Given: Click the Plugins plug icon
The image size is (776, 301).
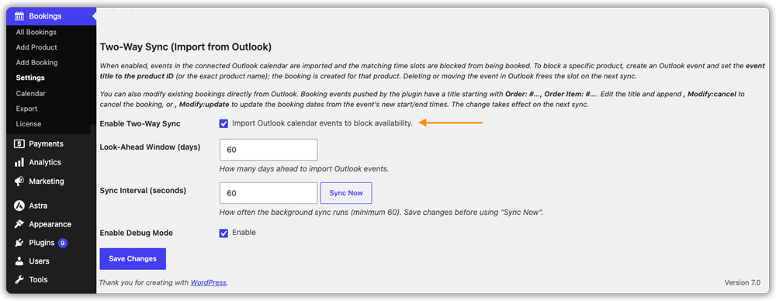Looking at the screenshot, I should coord(19,243).
